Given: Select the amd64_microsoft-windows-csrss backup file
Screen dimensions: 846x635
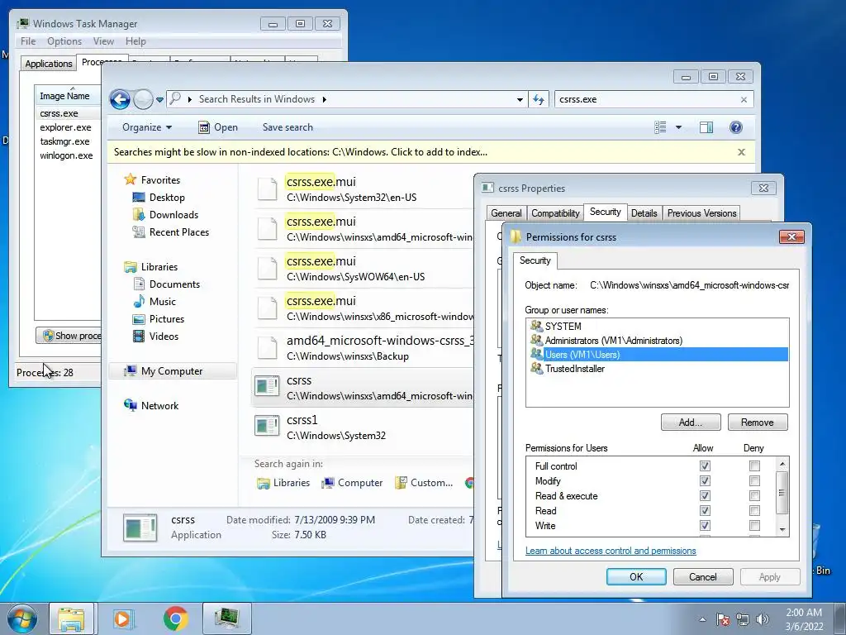Looking at the screenshot, I should [364, 348].
